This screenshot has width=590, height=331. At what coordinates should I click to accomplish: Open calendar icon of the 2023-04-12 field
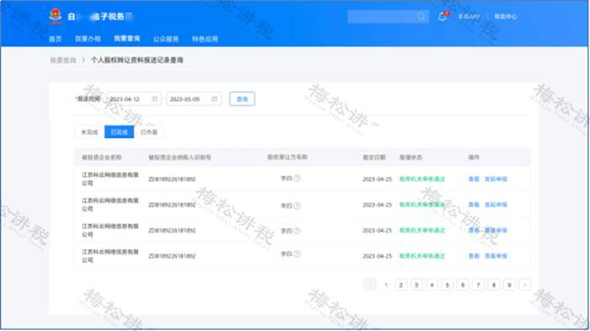click(x=154, y=99)
